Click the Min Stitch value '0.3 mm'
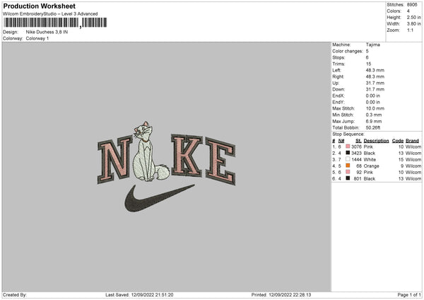This screenshot has width=424, height=300. click(x=374, y=115)
